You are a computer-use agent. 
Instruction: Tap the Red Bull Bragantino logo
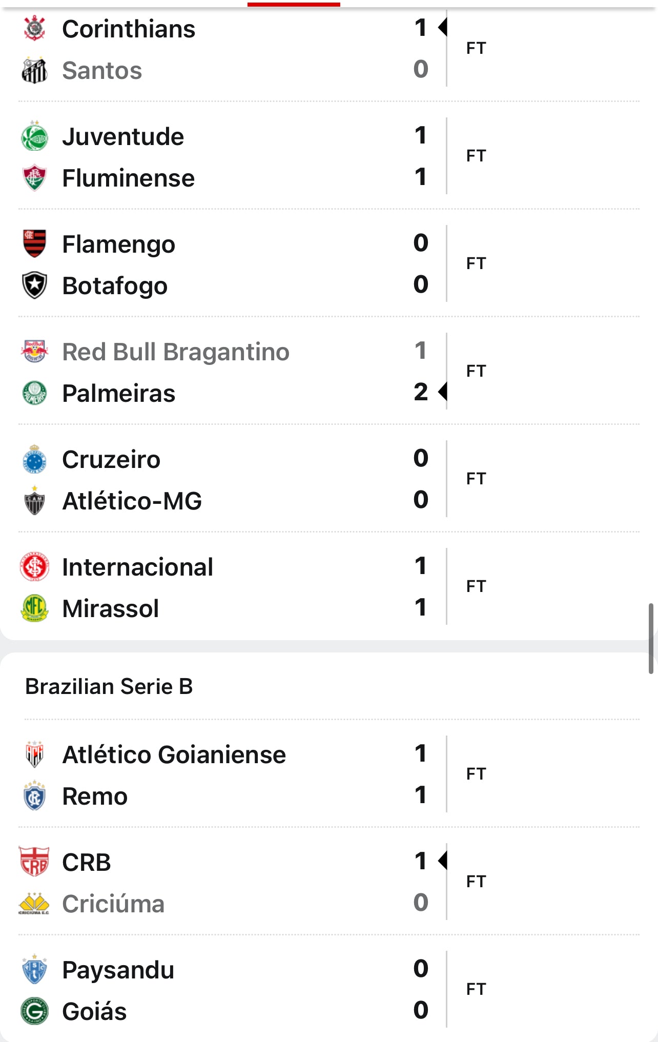pos(34,352)
